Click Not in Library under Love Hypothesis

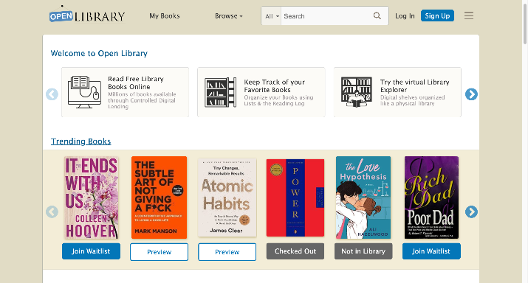[x=363, y=251]
